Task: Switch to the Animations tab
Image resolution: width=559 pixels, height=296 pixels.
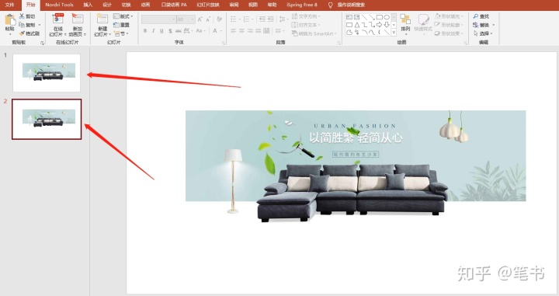Action: (x=145, y=5)
